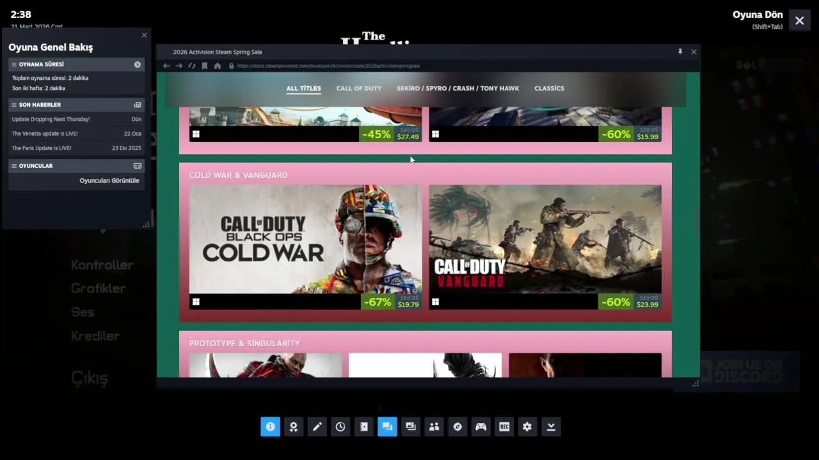Open the REC game recording icon
Image resolution: width=819 pixels, height=460 pixels.
[x=504, y=427]
